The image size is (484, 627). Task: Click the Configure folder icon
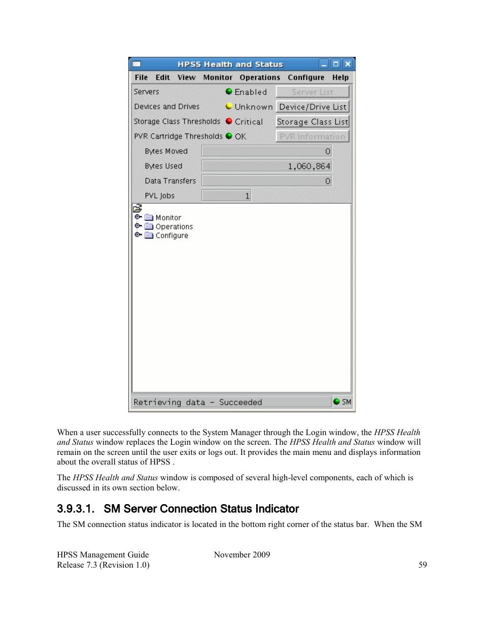coord(149,235)
